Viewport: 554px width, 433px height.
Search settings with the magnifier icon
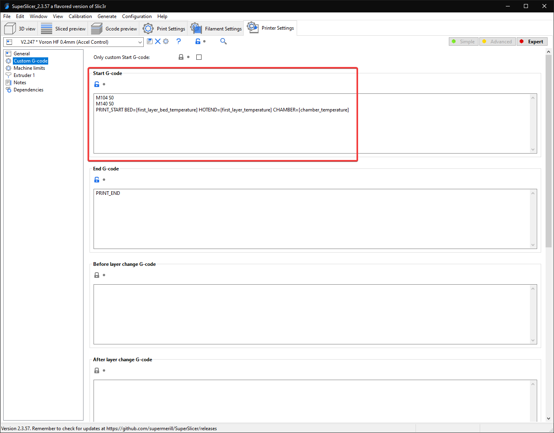(224, 41)
